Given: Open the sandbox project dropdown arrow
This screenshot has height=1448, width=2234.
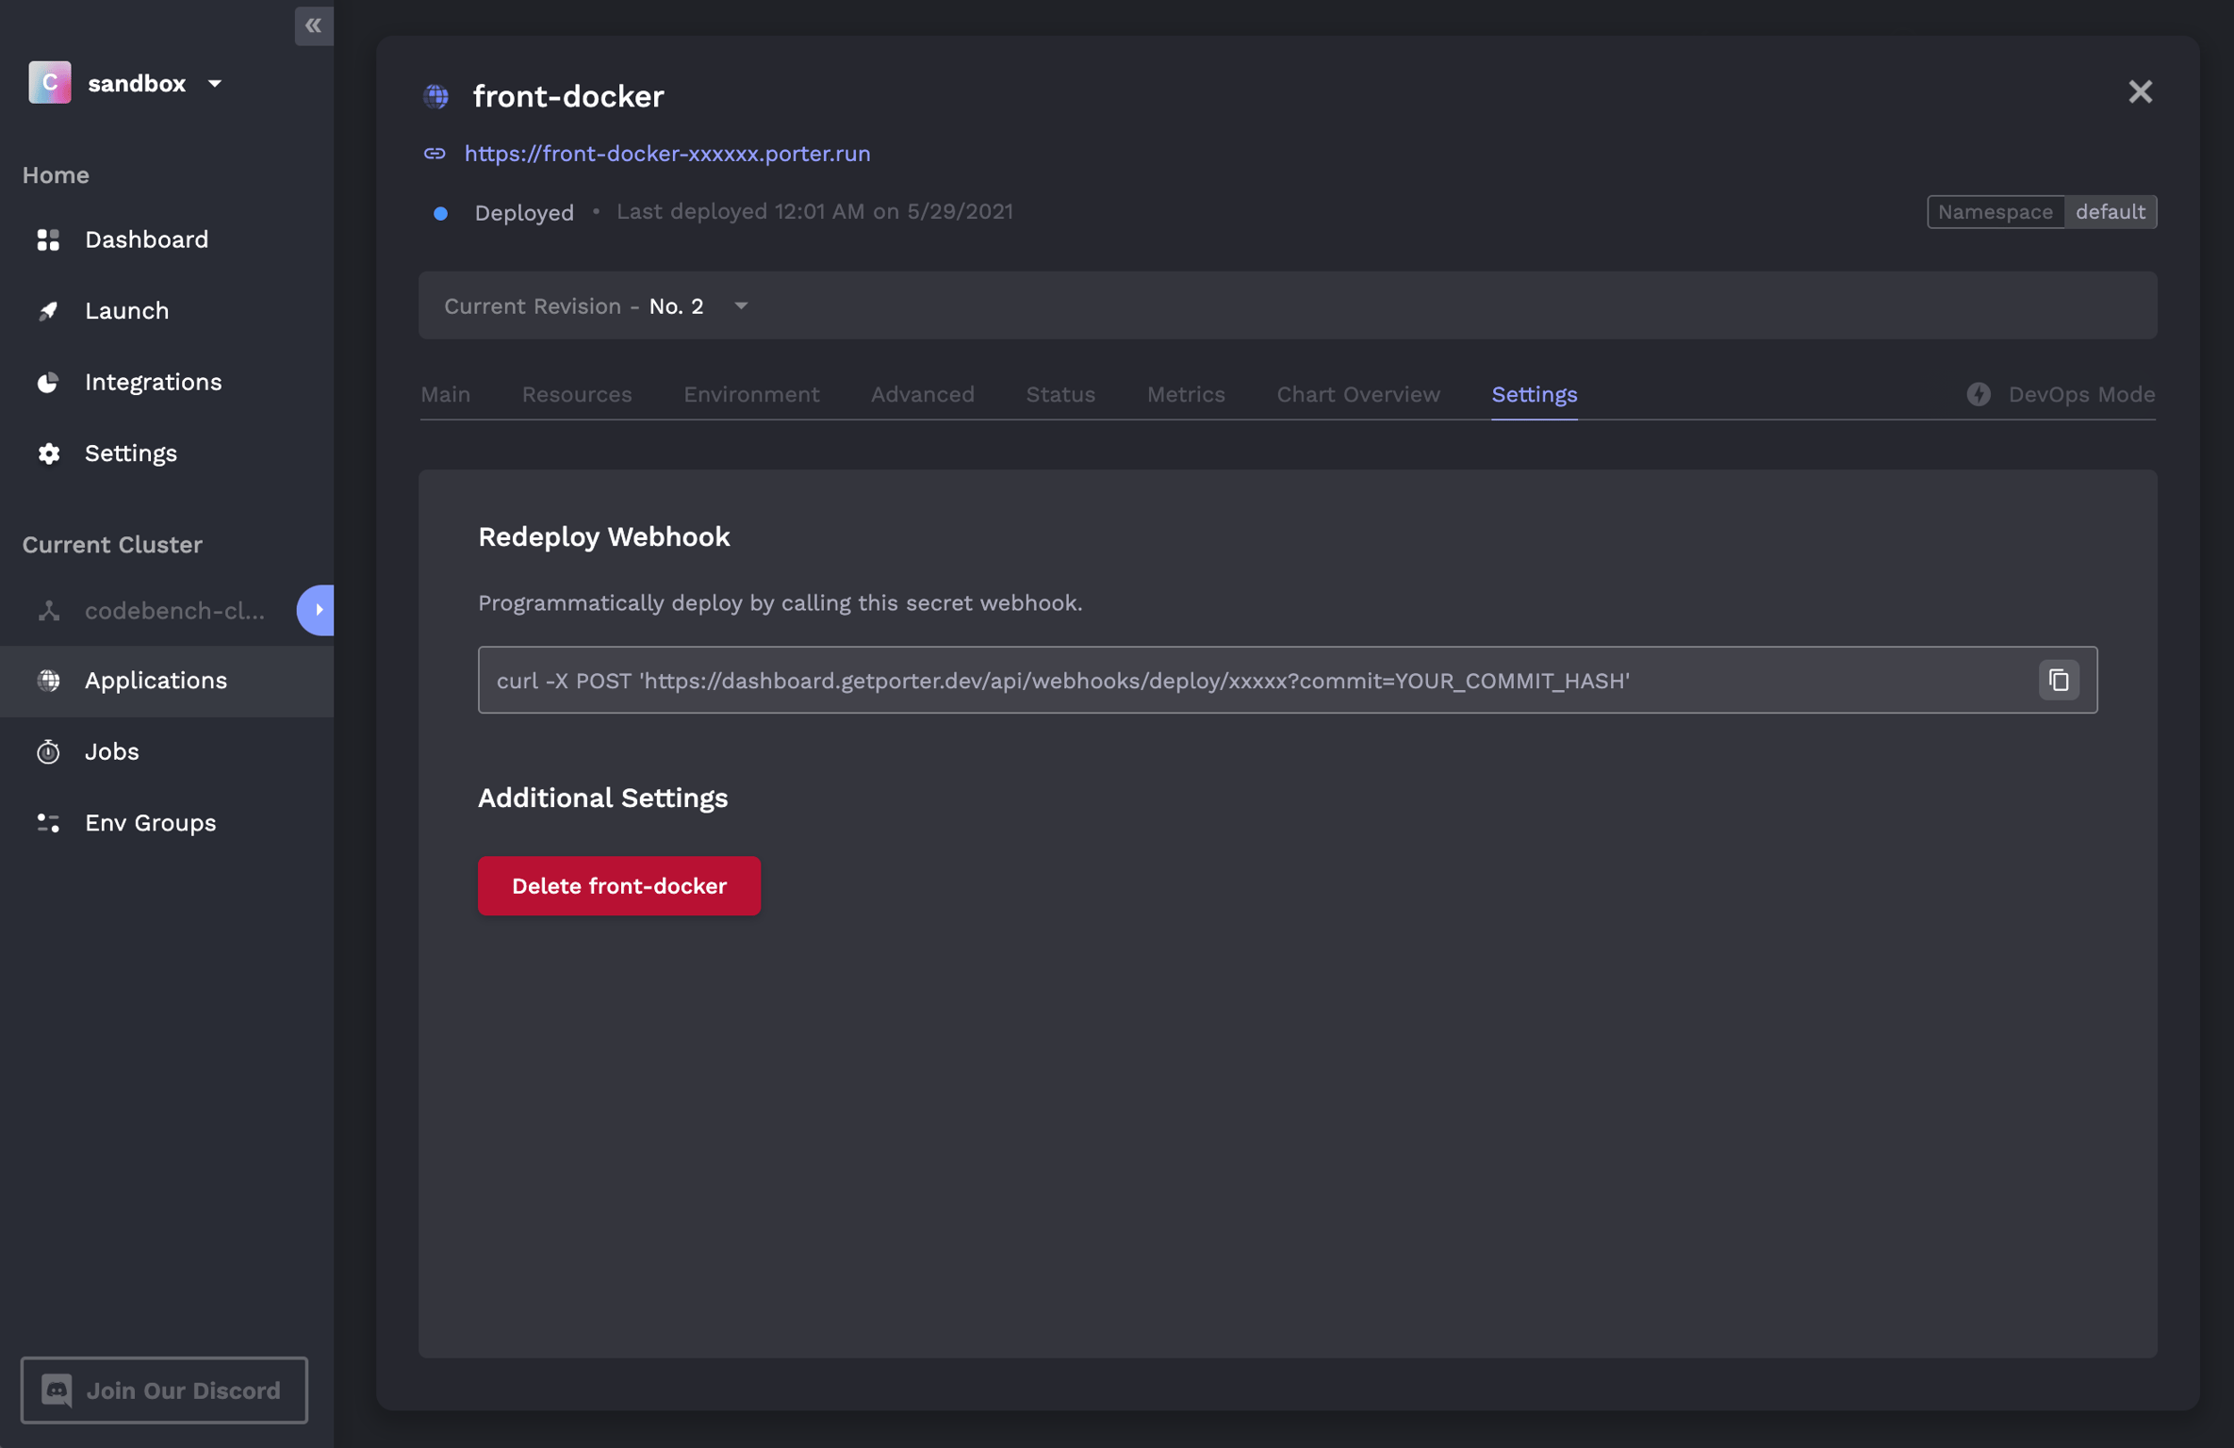Looking at the screenshot, I should tap(215, 84).
